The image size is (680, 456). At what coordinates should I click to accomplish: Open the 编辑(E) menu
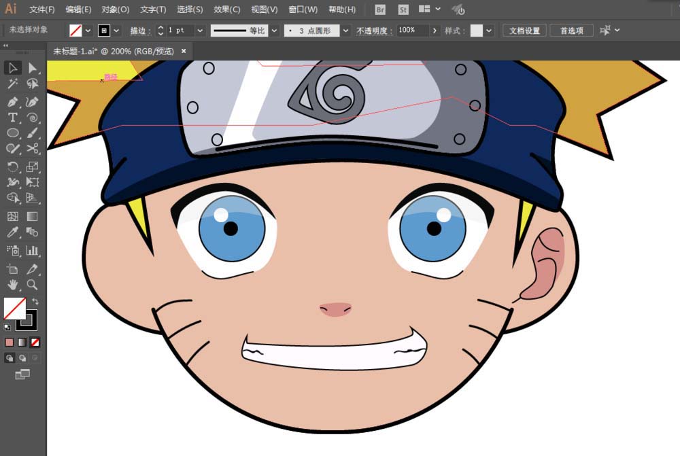tap(78, 9)
